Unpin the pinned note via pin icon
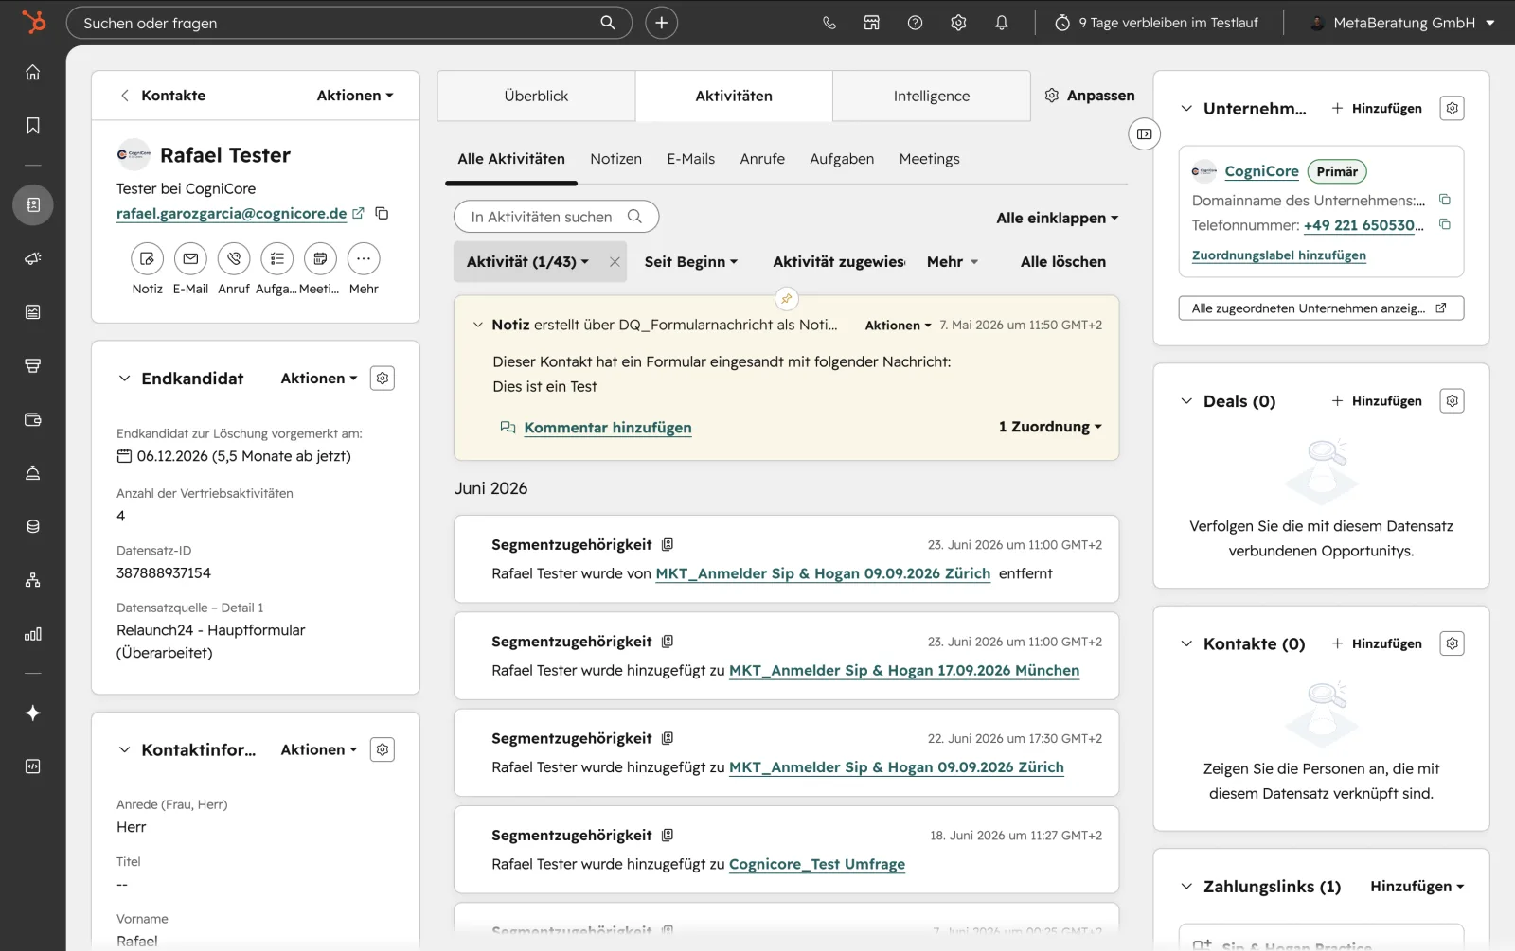This screenshot has width=1515, height=951. point(786,299)
